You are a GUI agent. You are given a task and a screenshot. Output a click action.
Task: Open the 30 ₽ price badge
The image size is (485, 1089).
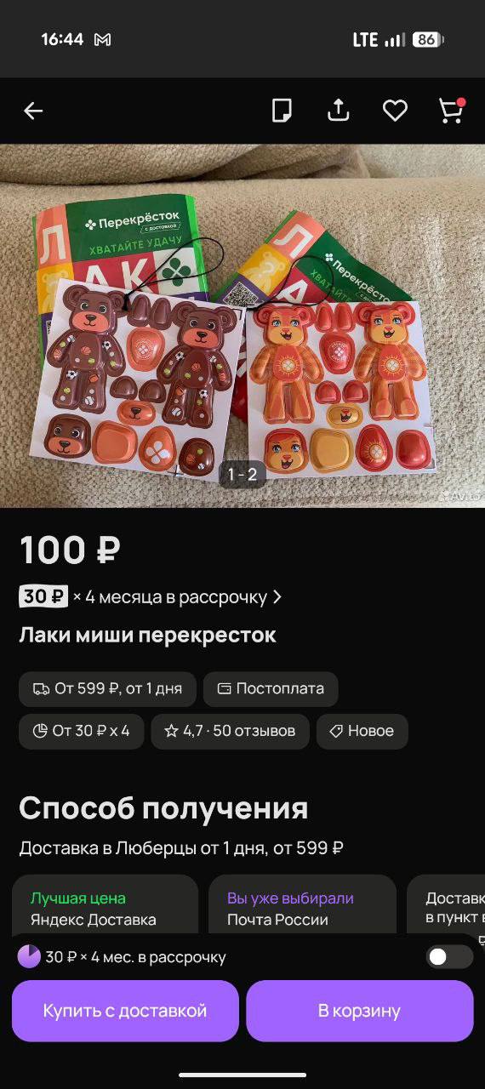(43, 597)
